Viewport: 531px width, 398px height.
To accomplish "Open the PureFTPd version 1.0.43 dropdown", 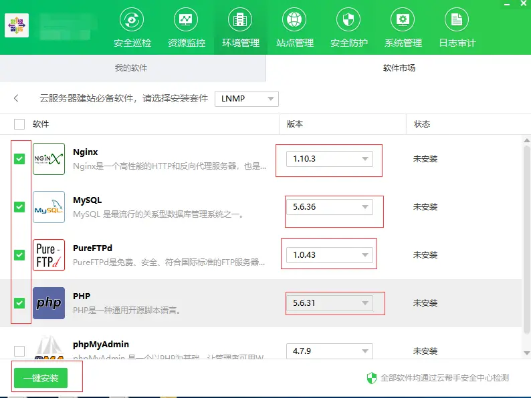I will (330, 255).
